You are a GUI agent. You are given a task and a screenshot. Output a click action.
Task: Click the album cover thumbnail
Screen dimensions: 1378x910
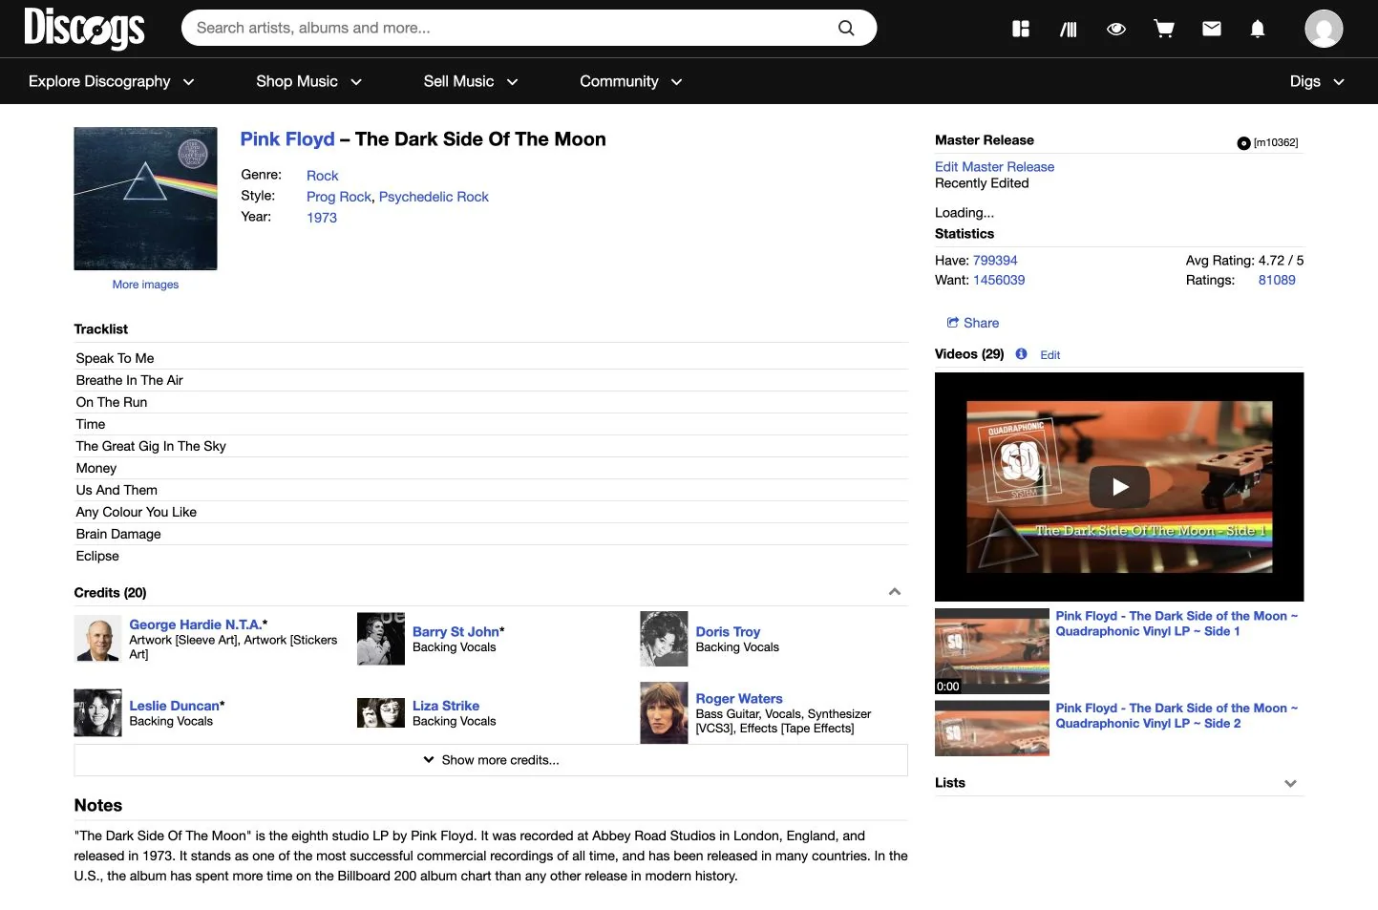[x=145, y=199]
